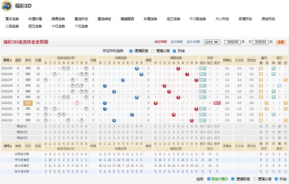
Task: Select 组六 in the 预选行1 形态 column
Action: coord(203,126)
